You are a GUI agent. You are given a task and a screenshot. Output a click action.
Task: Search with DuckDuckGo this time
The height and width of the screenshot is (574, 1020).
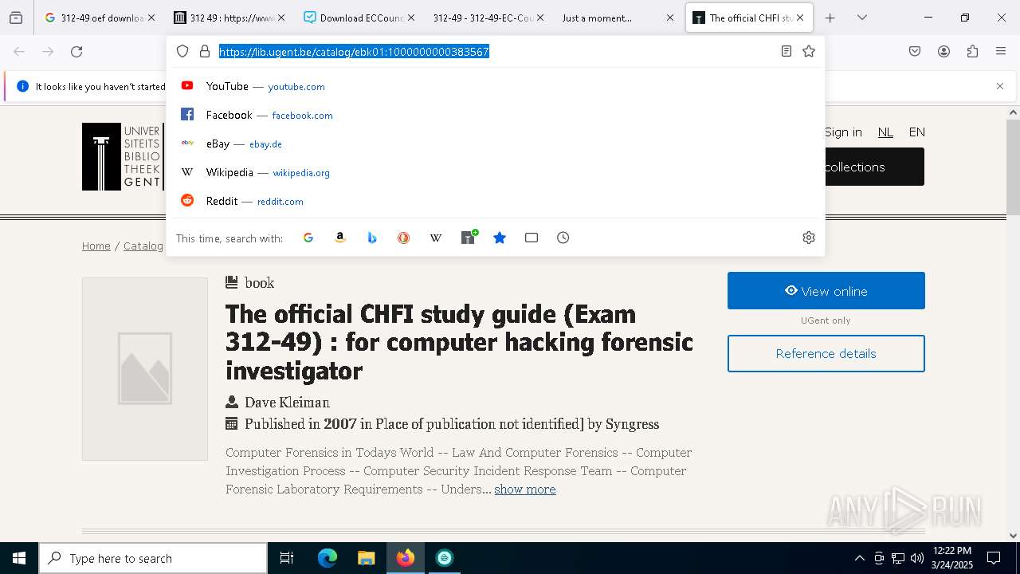pos(404,238)
